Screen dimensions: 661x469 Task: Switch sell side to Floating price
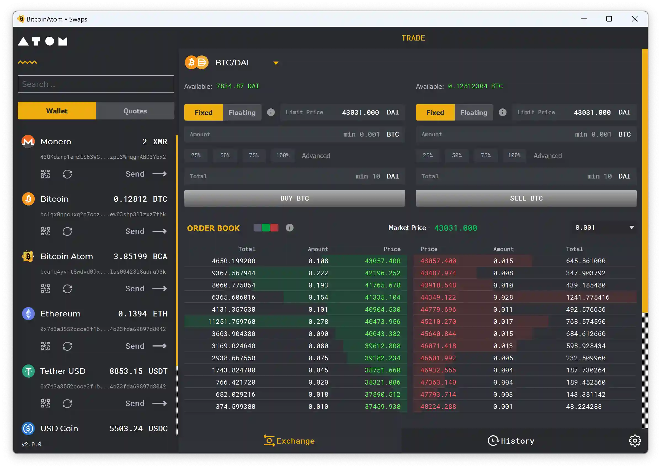(x=474, y=113)
